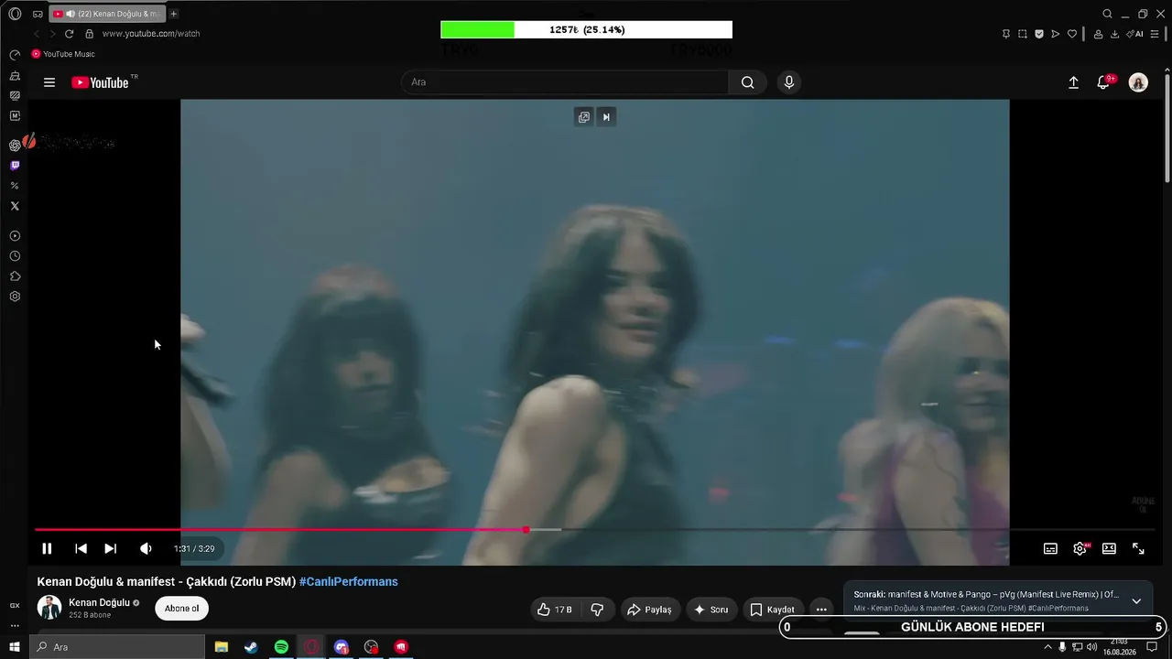Start voice search with the microphone
The height and width of the screenshot is (659, 1172).
789,82
